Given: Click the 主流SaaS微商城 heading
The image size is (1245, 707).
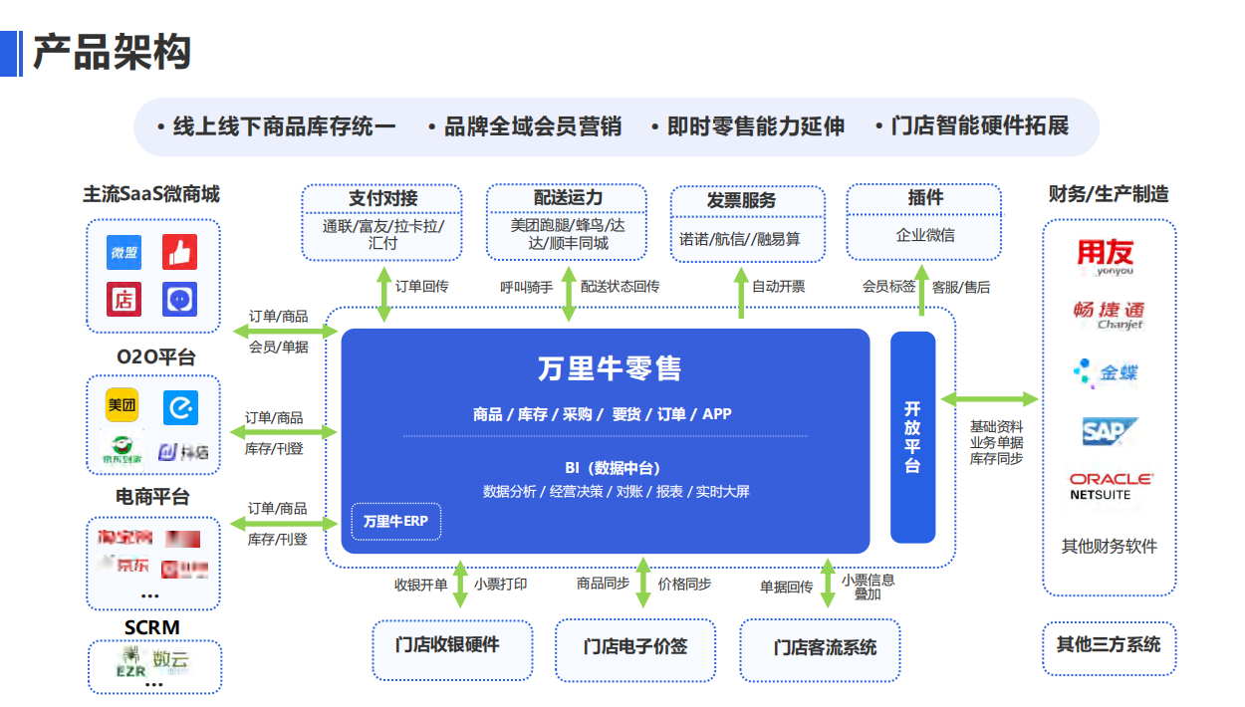Looking at the screenshot, I should (x=151, y=194).
